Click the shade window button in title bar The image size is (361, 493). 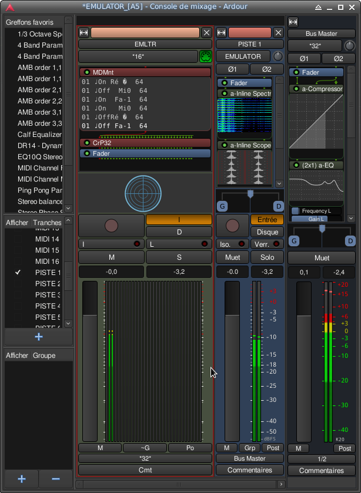pos(319,7)
